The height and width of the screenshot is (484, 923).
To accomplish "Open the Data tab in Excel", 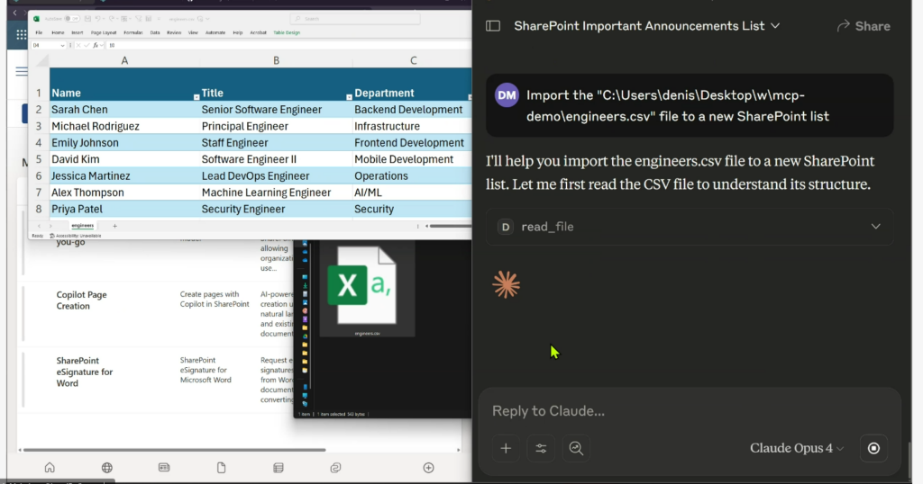I will click(x=155, y=33).
